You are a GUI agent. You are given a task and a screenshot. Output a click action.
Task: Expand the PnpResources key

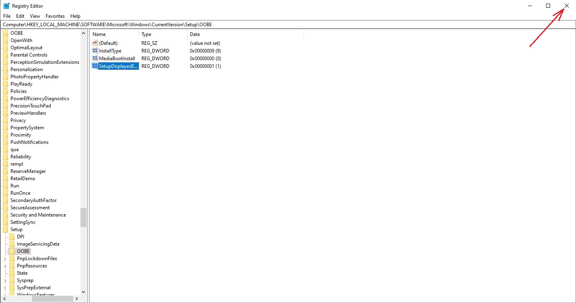[5, 266]
